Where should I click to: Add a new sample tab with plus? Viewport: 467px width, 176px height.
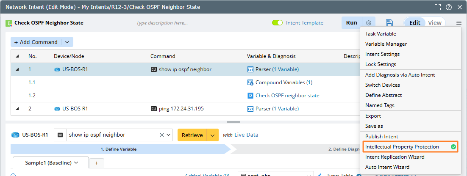point(97,163)
